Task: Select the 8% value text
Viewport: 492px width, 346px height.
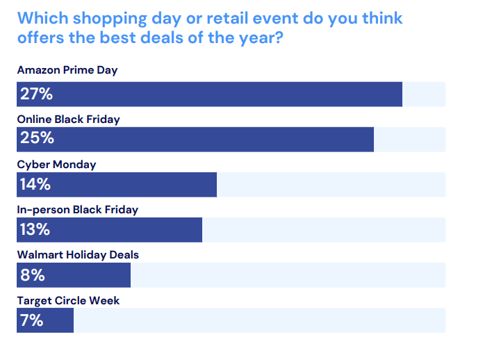Action: coord(32,275)
